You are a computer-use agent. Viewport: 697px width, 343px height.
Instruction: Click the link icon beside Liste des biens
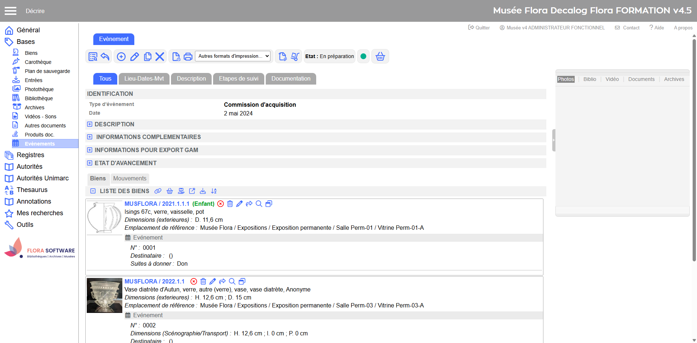pyautogui.click(x=158, y=191)
